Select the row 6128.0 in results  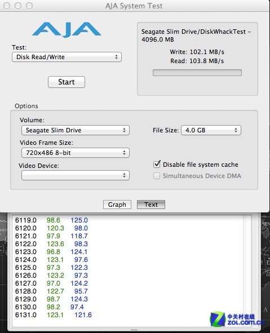51,291
